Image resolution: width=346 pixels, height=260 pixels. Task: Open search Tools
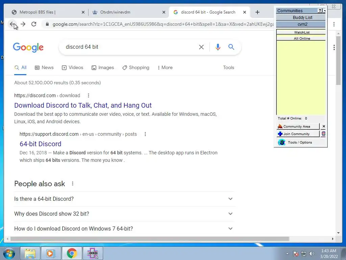[228, 68]
